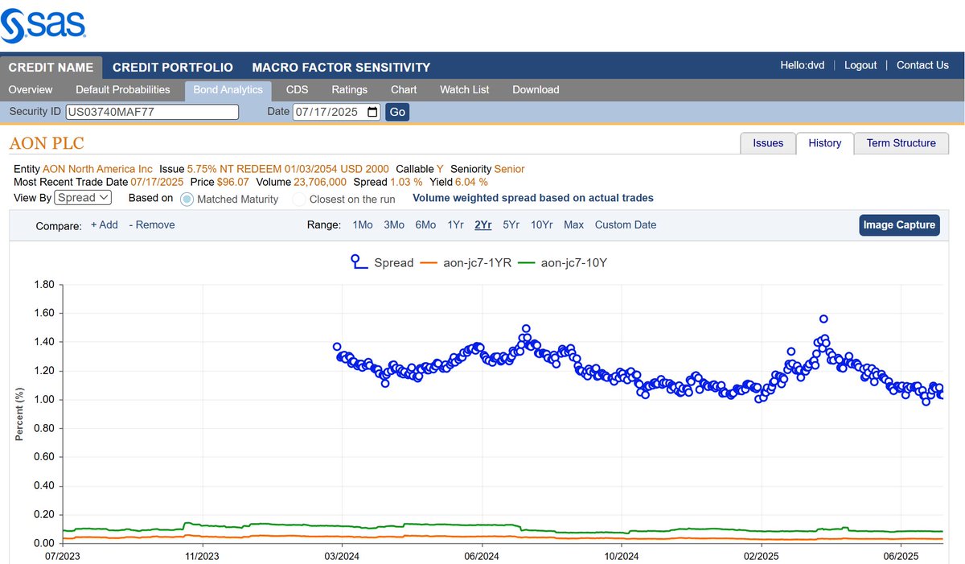Click the Security ID input field
Image resolution: width=965 pixels, height=564 pixels.
click(152, 112)
